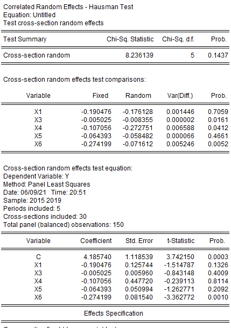This screenshot has height=328, width=231.
Task: Click the Random column header
Action: click(x=138, y=96)
